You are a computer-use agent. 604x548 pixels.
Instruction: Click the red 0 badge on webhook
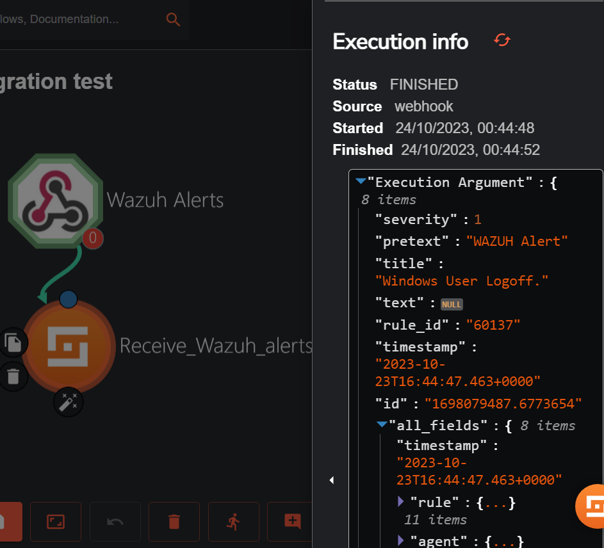92,238
